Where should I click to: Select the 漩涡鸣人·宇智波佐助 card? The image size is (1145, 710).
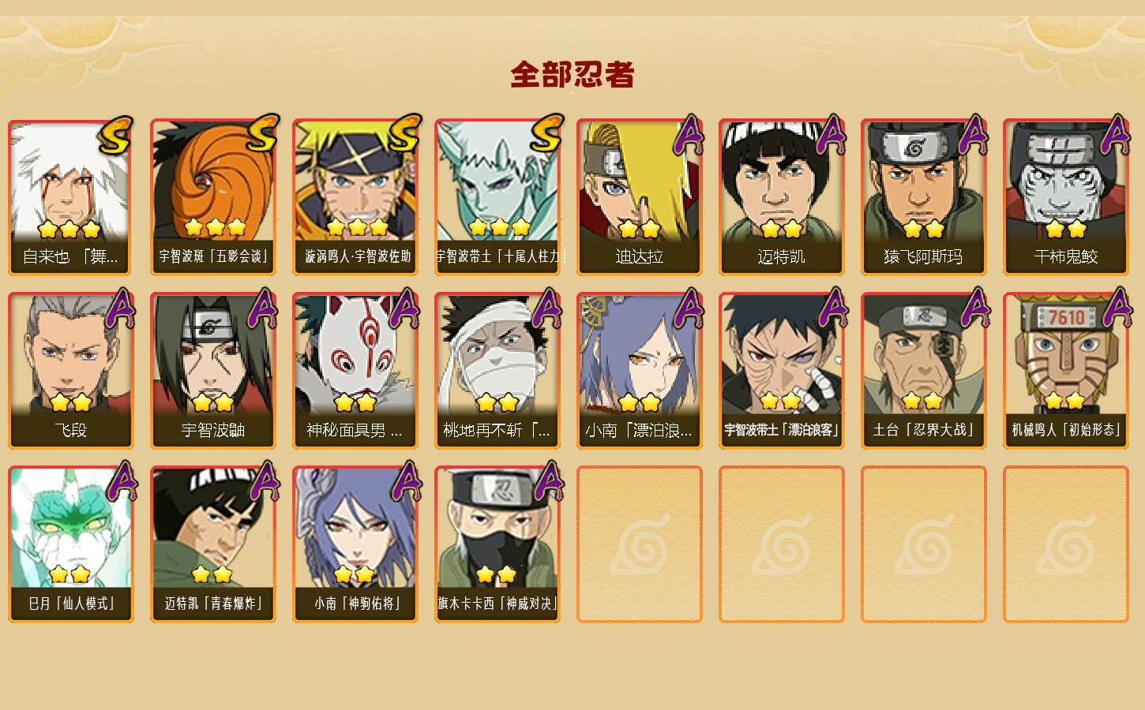[355, 197]
